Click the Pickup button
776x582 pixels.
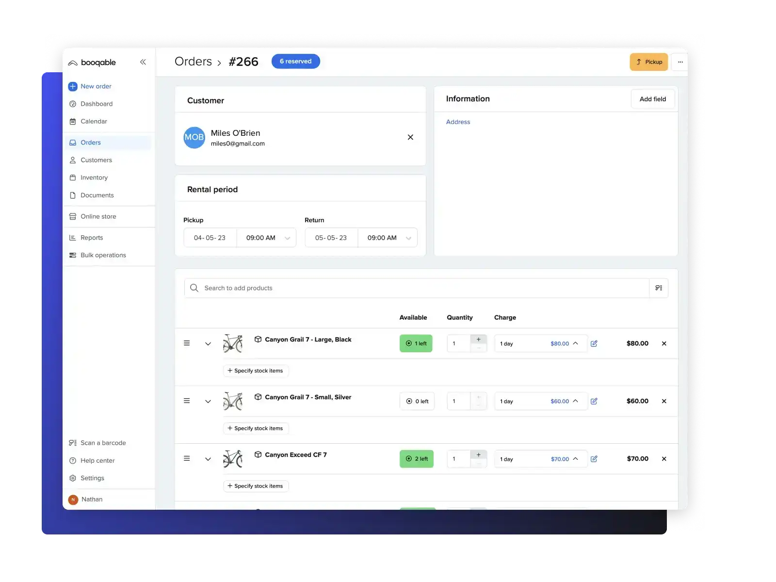[x=648, y=62]
